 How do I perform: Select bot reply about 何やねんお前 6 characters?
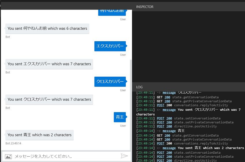pos(47,29)
